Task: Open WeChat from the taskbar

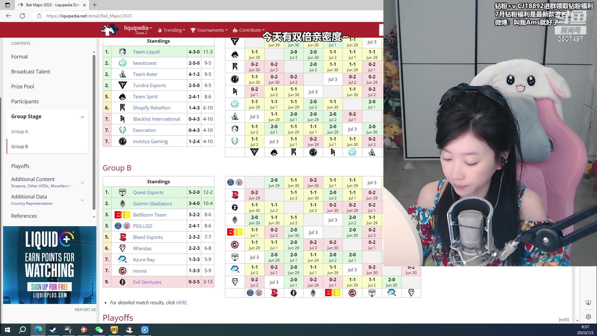Action: [x=99, y=330]
